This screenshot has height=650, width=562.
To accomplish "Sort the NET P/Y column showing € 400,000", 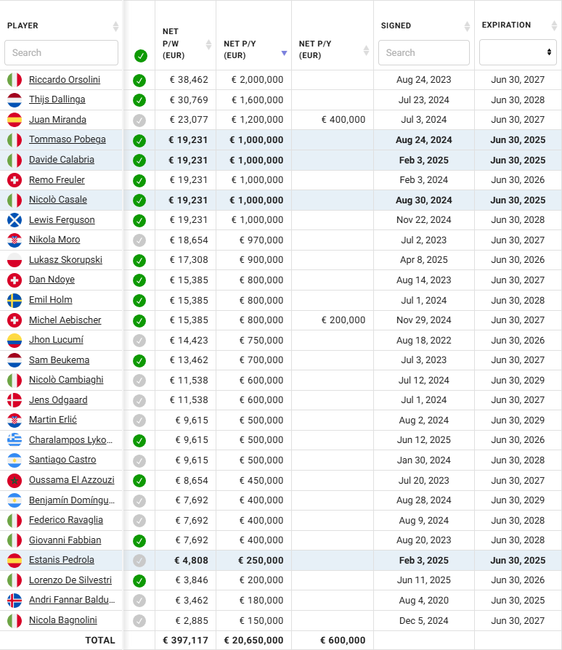I will pyautogui.click(x=366, y=51).
